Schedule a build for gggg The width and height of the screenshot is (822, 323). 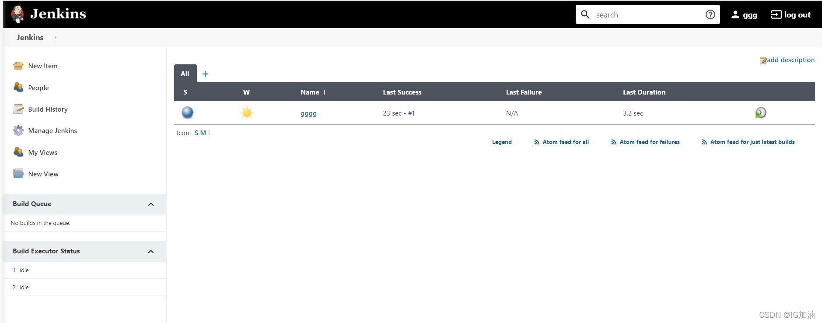pos(761,113)
